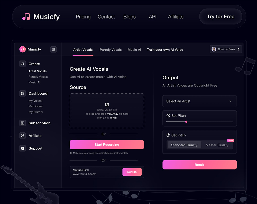Switch to the Music AI tab
The width and height of the screenshot is (257, 204).
pyautogui.click(x=134, y=50)
